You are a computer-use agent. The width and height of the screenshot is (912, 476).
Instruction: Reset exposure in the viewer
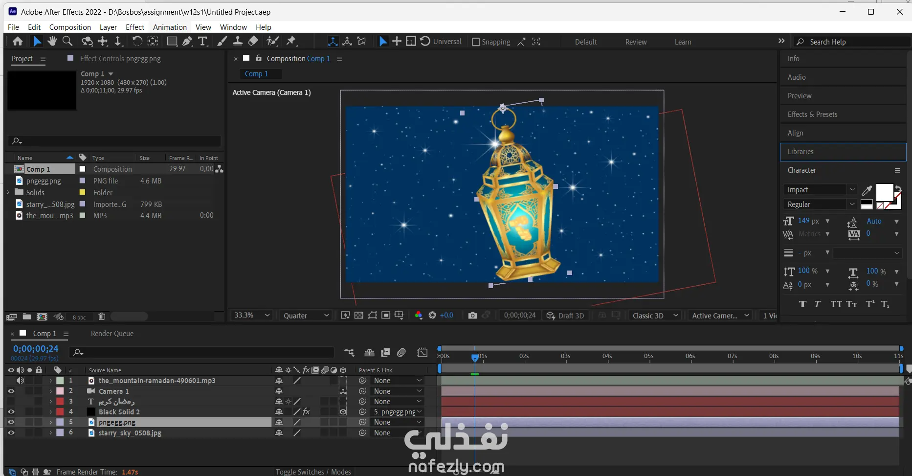[432, 316]
